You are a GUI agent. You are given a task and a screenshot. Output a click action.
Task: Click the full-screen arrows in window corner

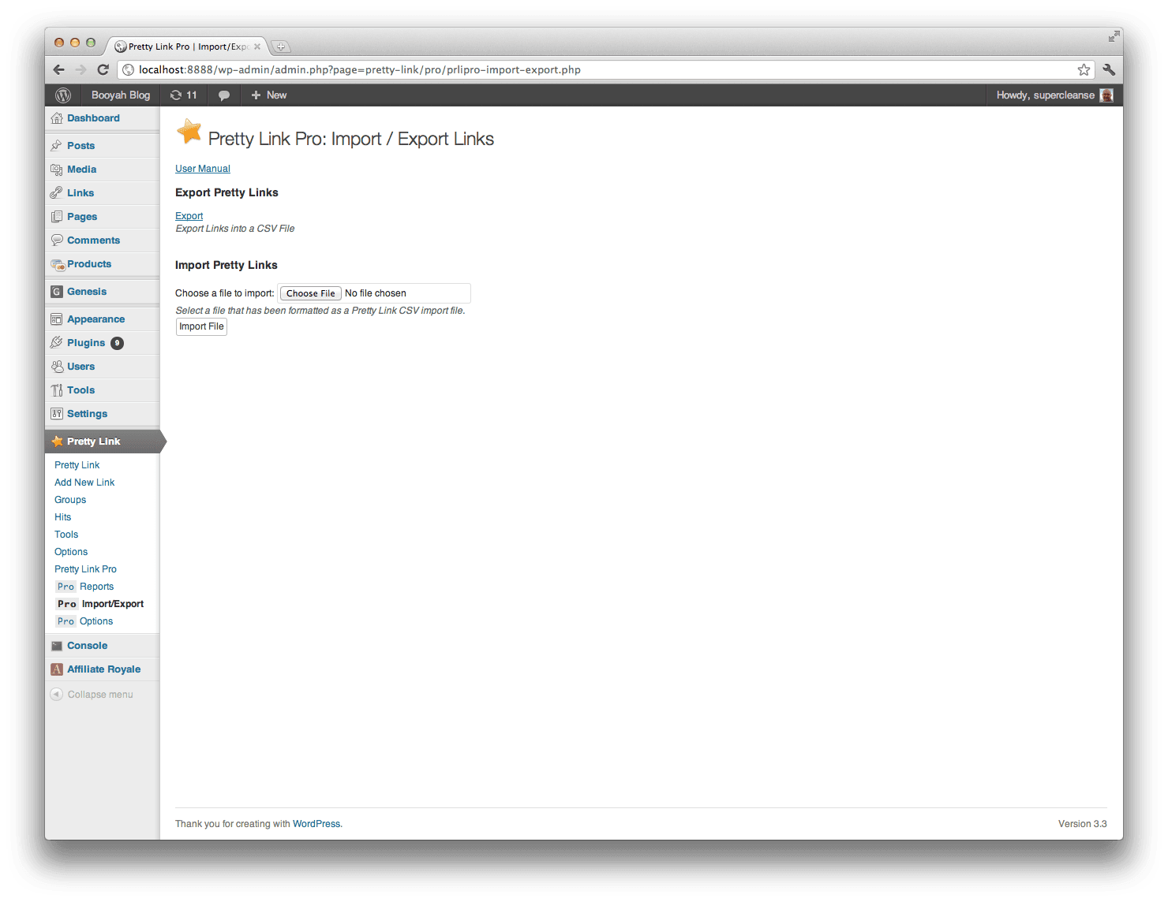[1114, 36]
